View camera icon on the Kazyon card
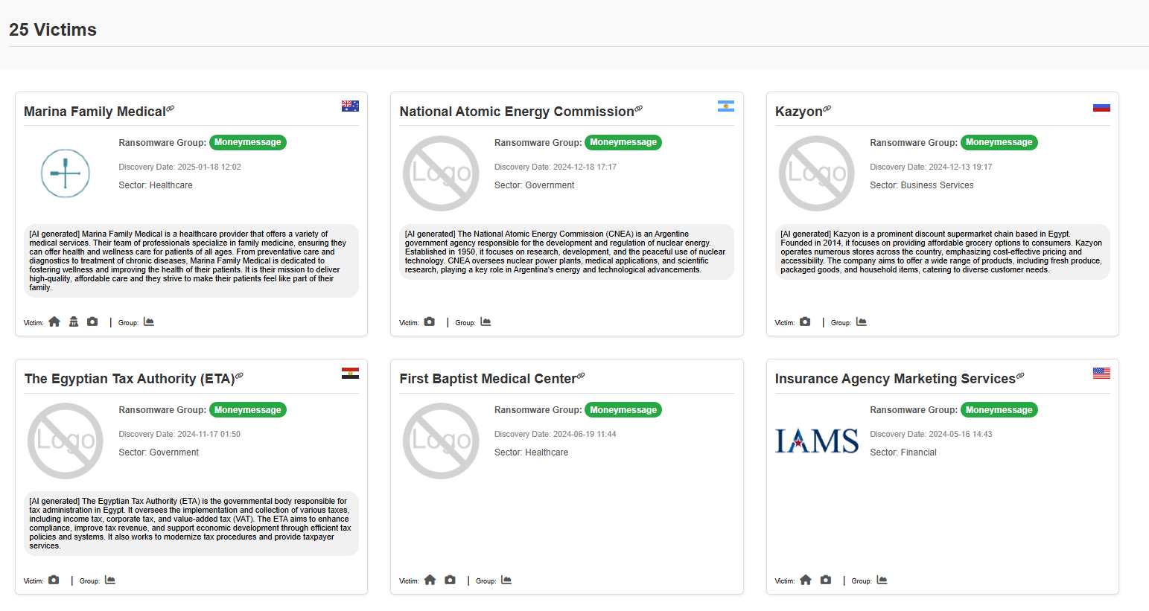 click(x=805, y=322)
